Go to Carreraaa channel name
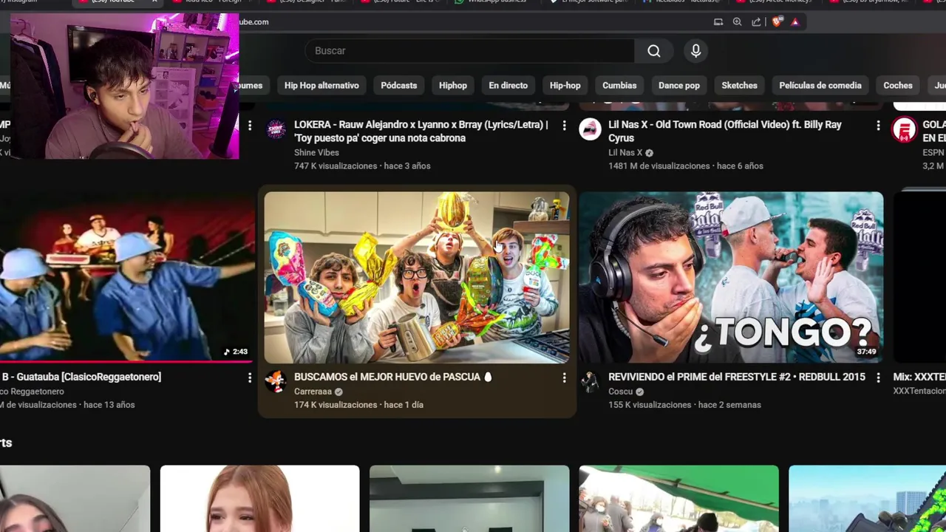The width and height of the screenshot is (946, 532). pos(313,392)
